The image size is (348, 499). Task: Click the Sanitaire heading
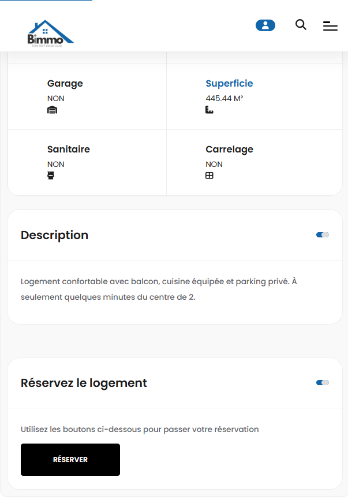tap(68, 149)
